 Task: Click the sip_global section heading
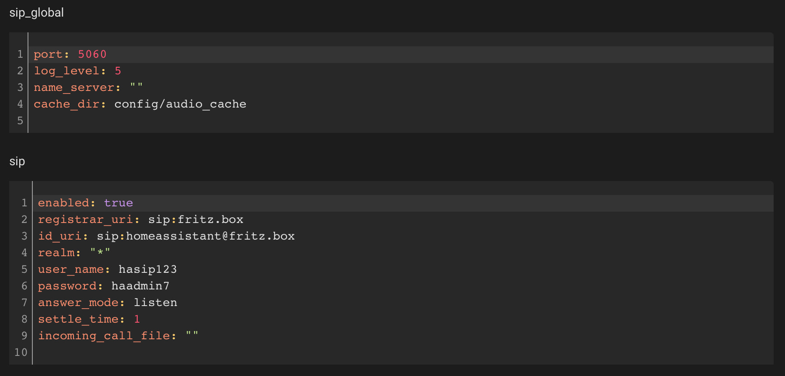[x=37, y=13]
